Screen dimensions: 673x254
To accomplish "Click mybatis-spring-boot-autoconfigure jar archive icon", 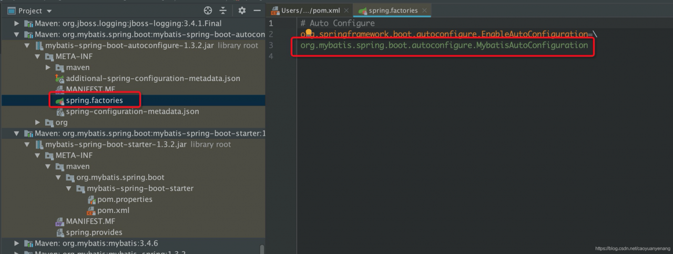I will click(x=39, y=46).
